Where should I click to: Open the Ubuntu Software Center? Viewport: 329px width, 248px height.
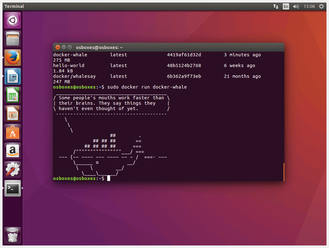[13, 132]
